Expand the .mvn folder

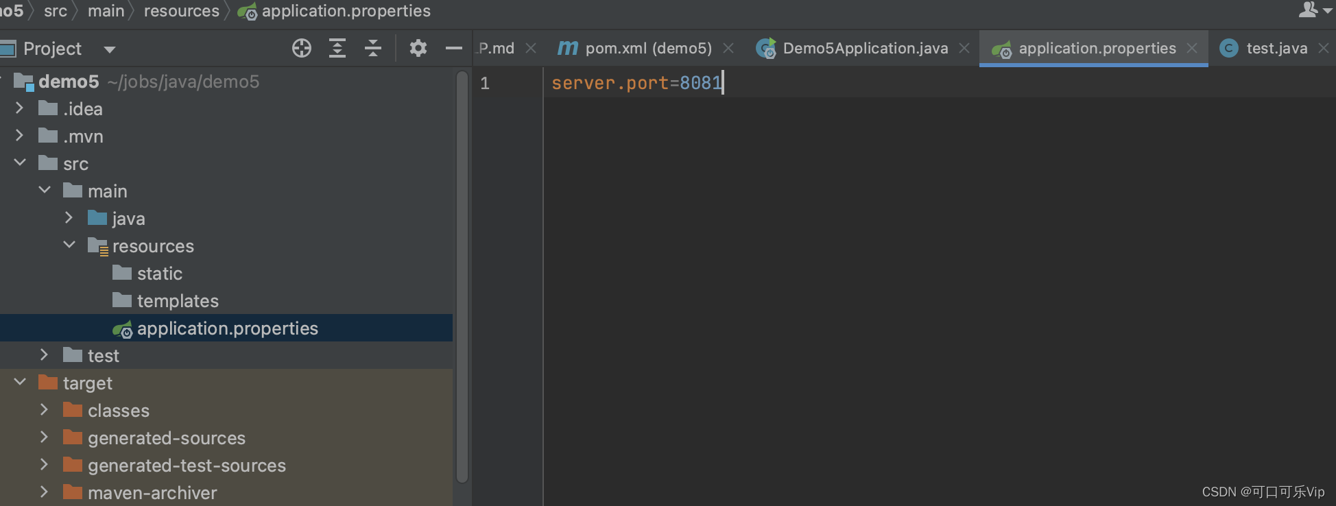(19, 136)
